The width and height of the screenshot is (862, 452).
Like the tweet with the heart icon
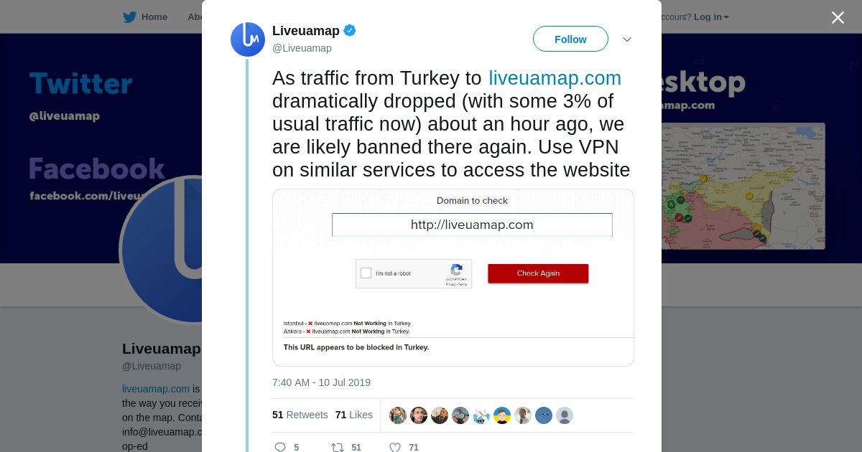coord(394,447)
